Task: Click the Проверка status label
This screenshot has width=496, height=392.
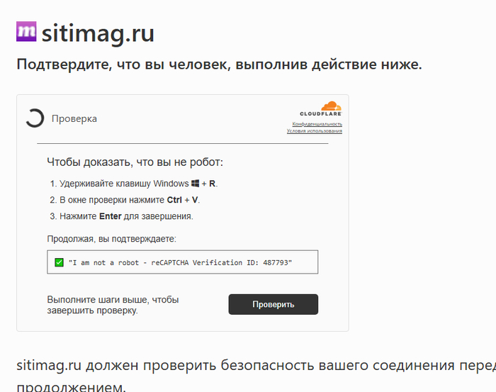Action: tap(74, 118)
